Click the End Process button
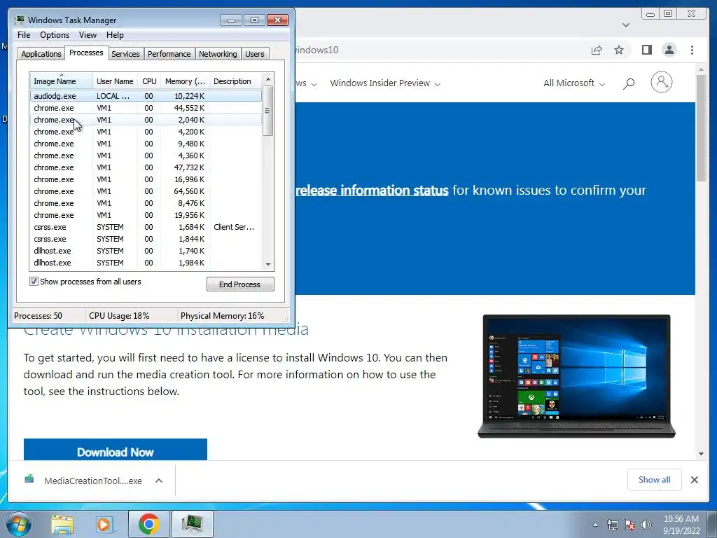717x538 pixels. (240, 284)
